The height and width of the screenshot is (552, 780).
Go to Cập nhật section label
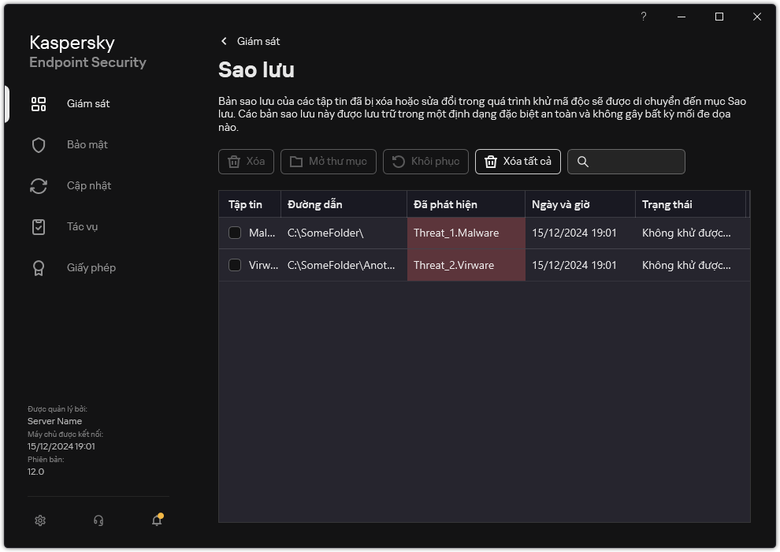(89, 185)
